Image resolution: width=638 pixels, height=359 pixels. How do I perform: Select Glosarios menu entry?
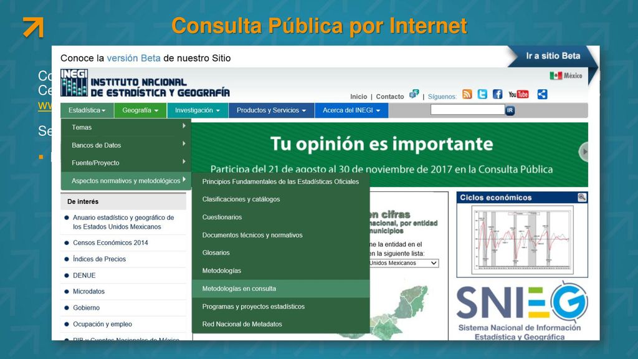[x=281, y=253]
